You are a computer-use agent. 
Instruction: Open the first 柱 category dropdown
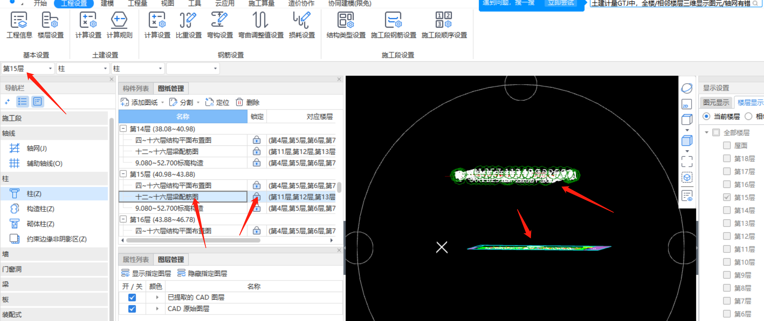83,69
